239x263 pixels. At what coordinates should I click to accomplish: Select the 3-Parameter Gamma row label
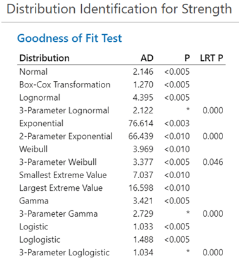point(58,214)
